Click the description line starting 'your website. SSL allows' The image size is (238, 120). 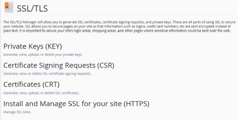117,26
